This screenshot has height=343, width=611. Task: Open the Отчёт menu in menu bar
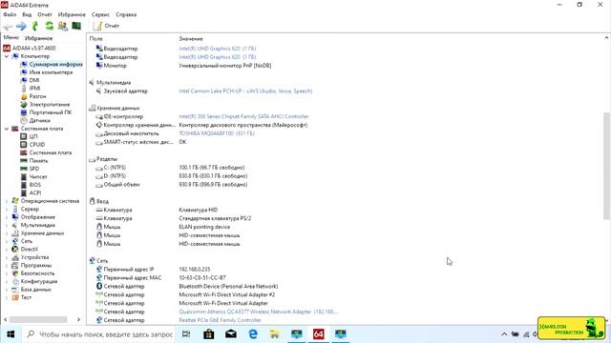tap(45, 14)
